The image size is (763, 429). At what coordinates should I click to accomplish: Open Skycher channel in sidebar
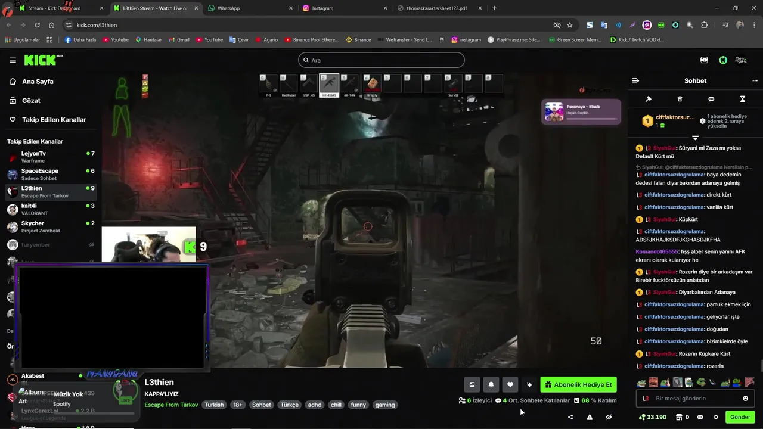[51, 227]
